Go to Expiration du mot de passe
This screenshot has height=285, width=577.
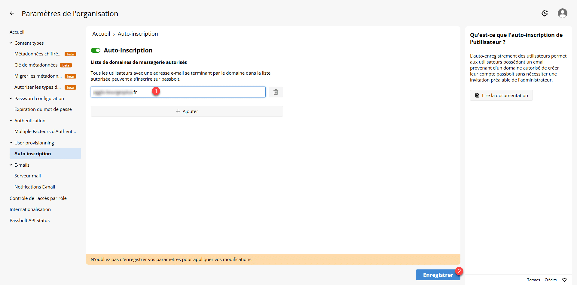[43, 109]
